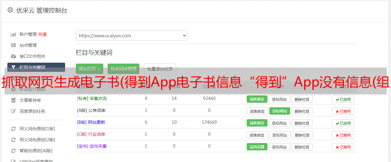Click the database icon for 文章暂存库
The height and width of the screenshot is (162, 391).
[x=13, y=100]
